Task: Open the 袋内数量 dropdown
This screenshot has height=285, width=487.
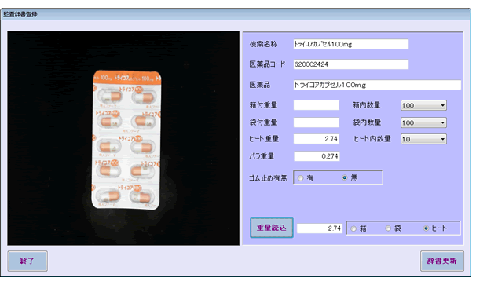Action: [x=423, y=122]
